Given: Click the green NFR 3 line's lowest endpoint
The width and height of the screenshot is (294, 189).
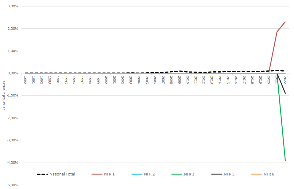Looking at the screenshot, I should click(x=285, y=160).
